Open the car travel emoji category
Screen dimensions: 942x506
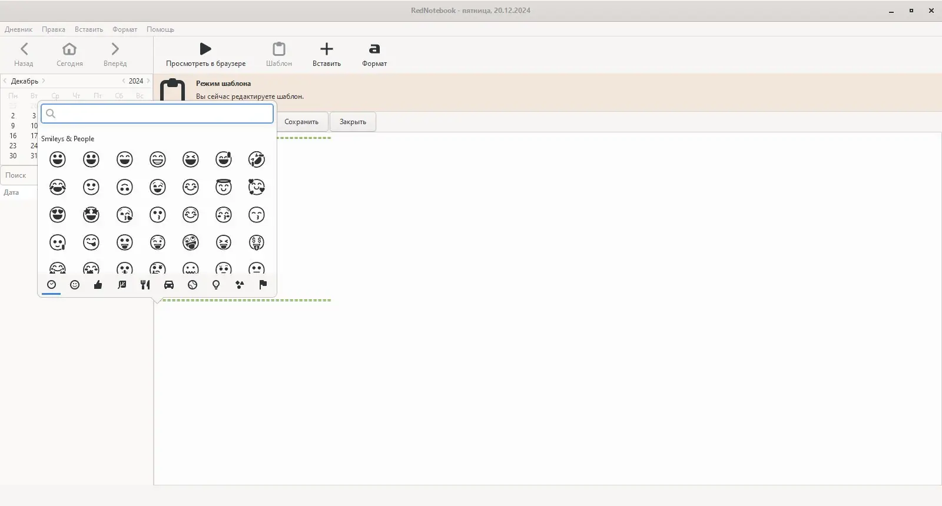[169, 285]
